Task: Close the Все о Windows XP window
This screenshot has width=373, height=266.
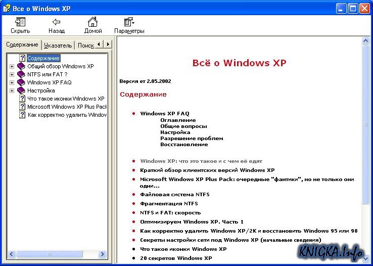Action: [x=365, y=9]
